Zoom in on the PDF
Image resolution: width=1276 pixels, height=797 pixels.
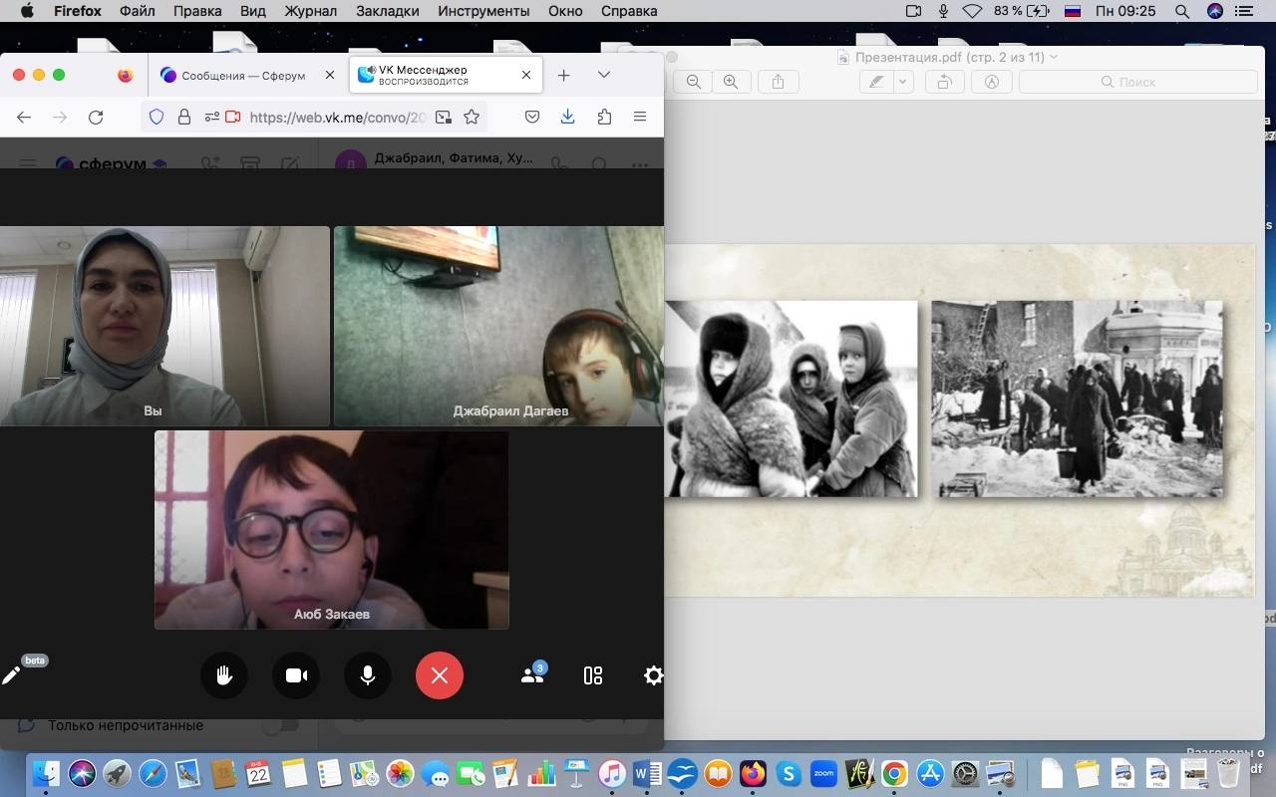731,82
